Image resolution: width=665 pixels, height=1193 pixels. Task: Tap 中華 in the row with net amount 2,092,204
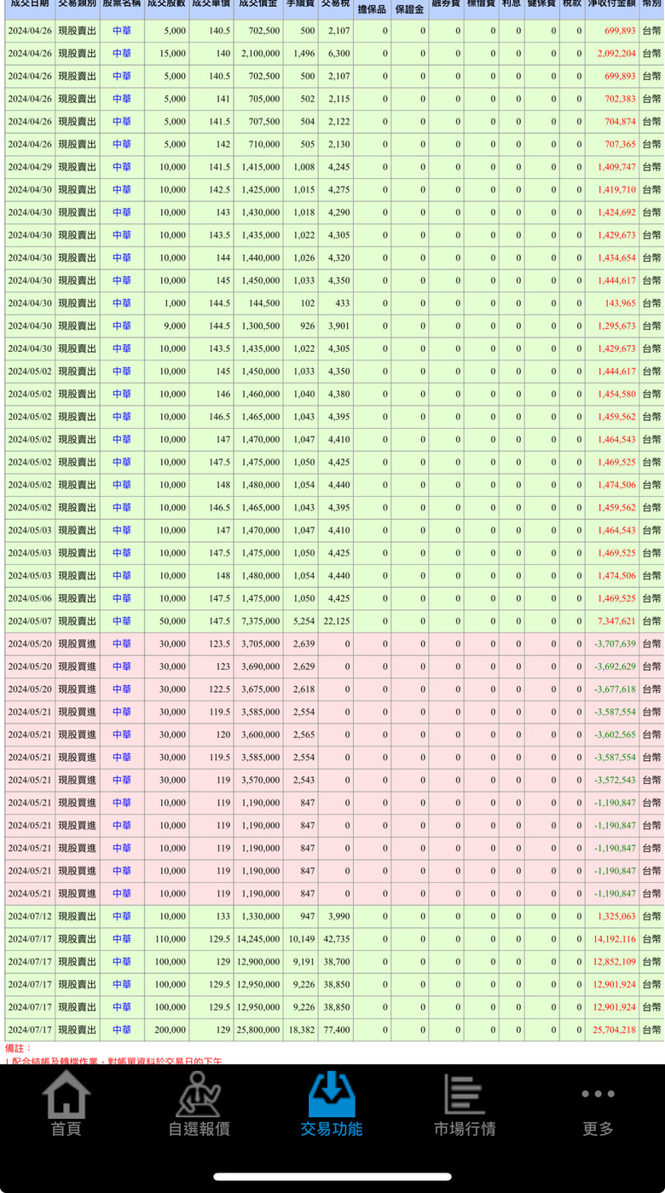[122, 53]
